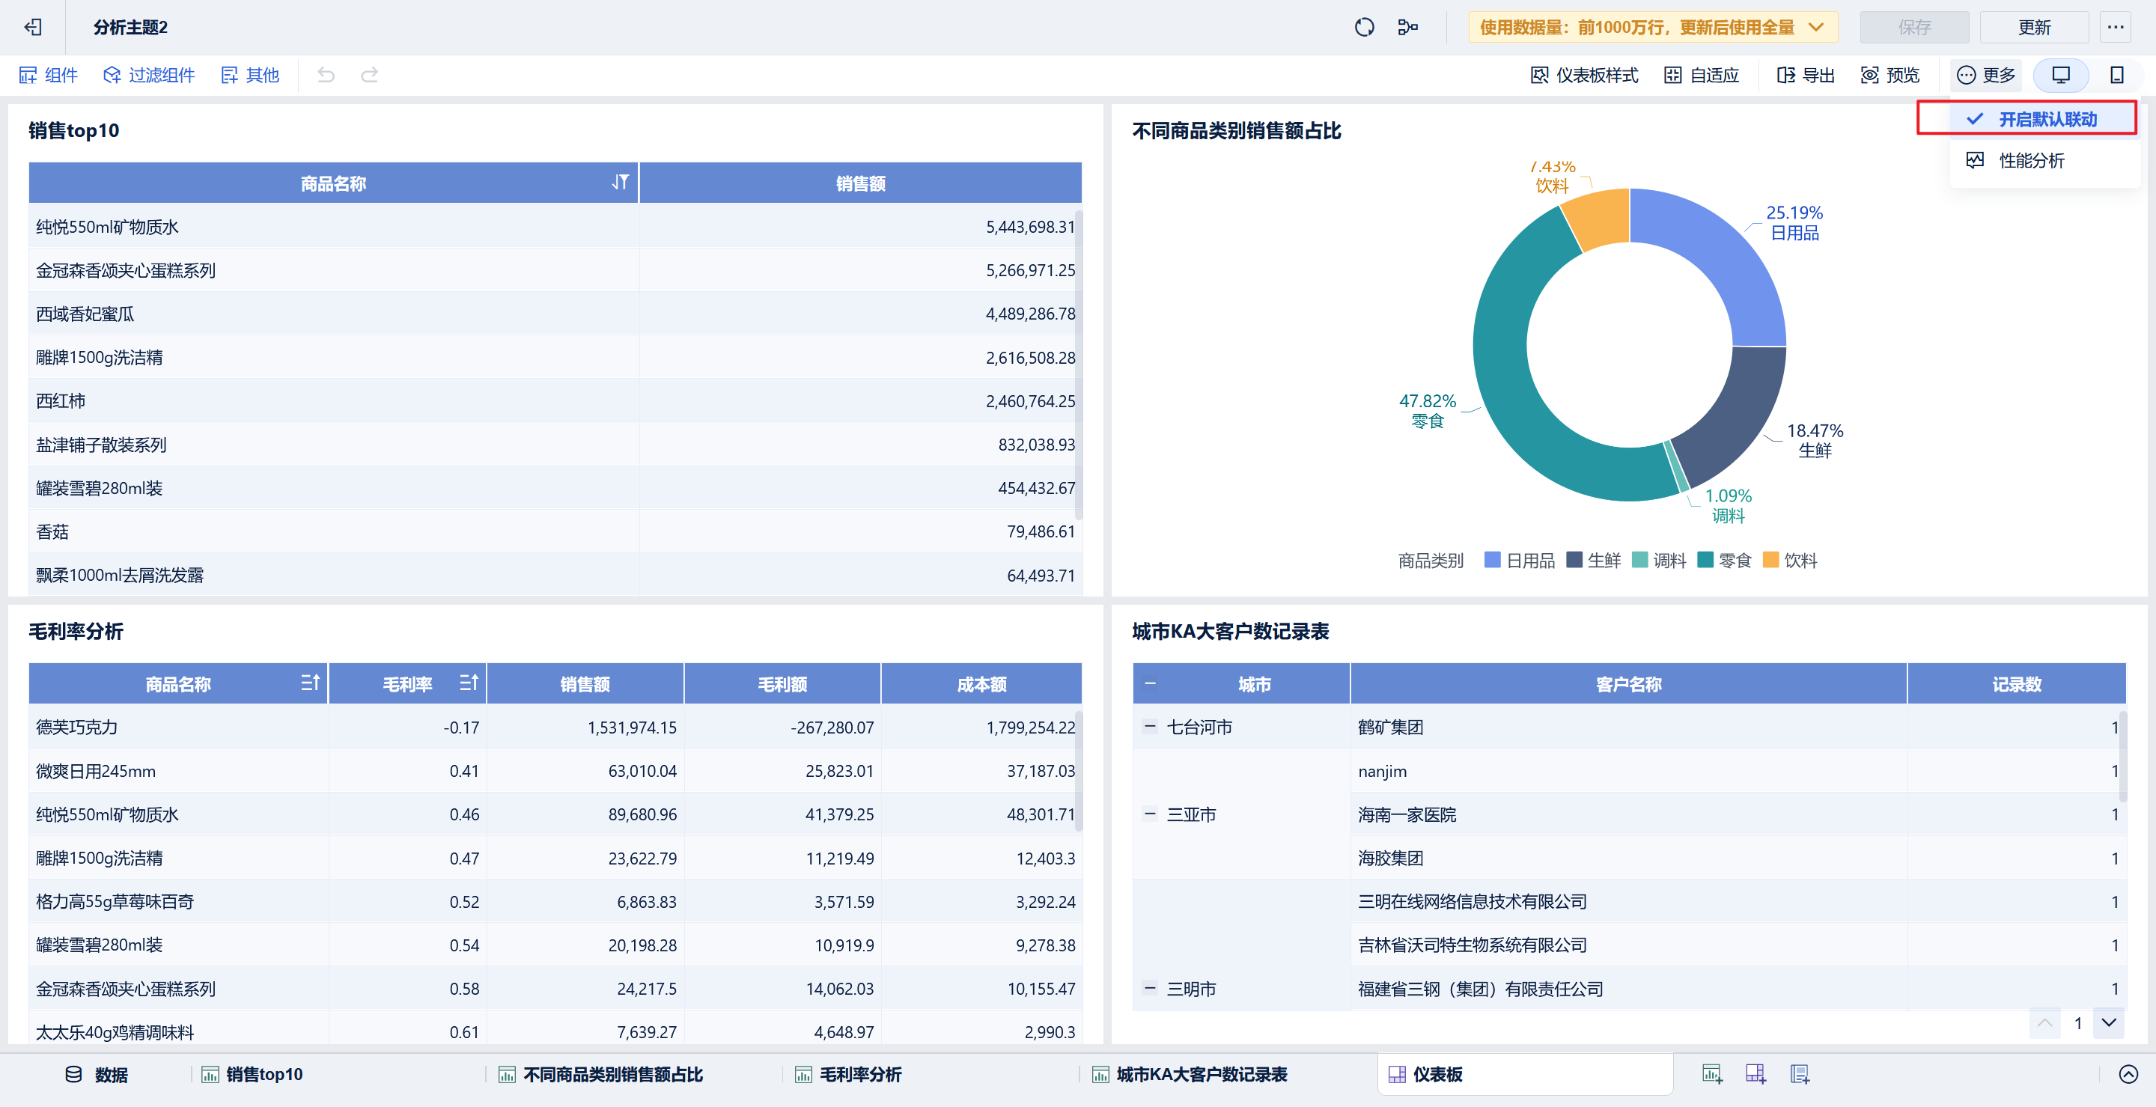
Task: Click the add dashboard icon in bottom bar
Action: pos(1755,1073)
